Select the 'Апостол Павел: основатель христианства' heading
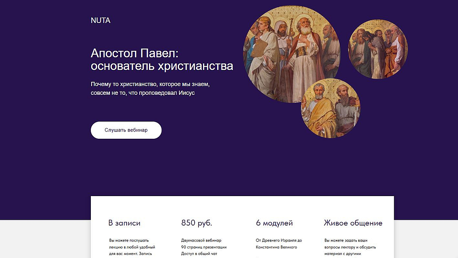458x258 pixels. pos(162,59)
